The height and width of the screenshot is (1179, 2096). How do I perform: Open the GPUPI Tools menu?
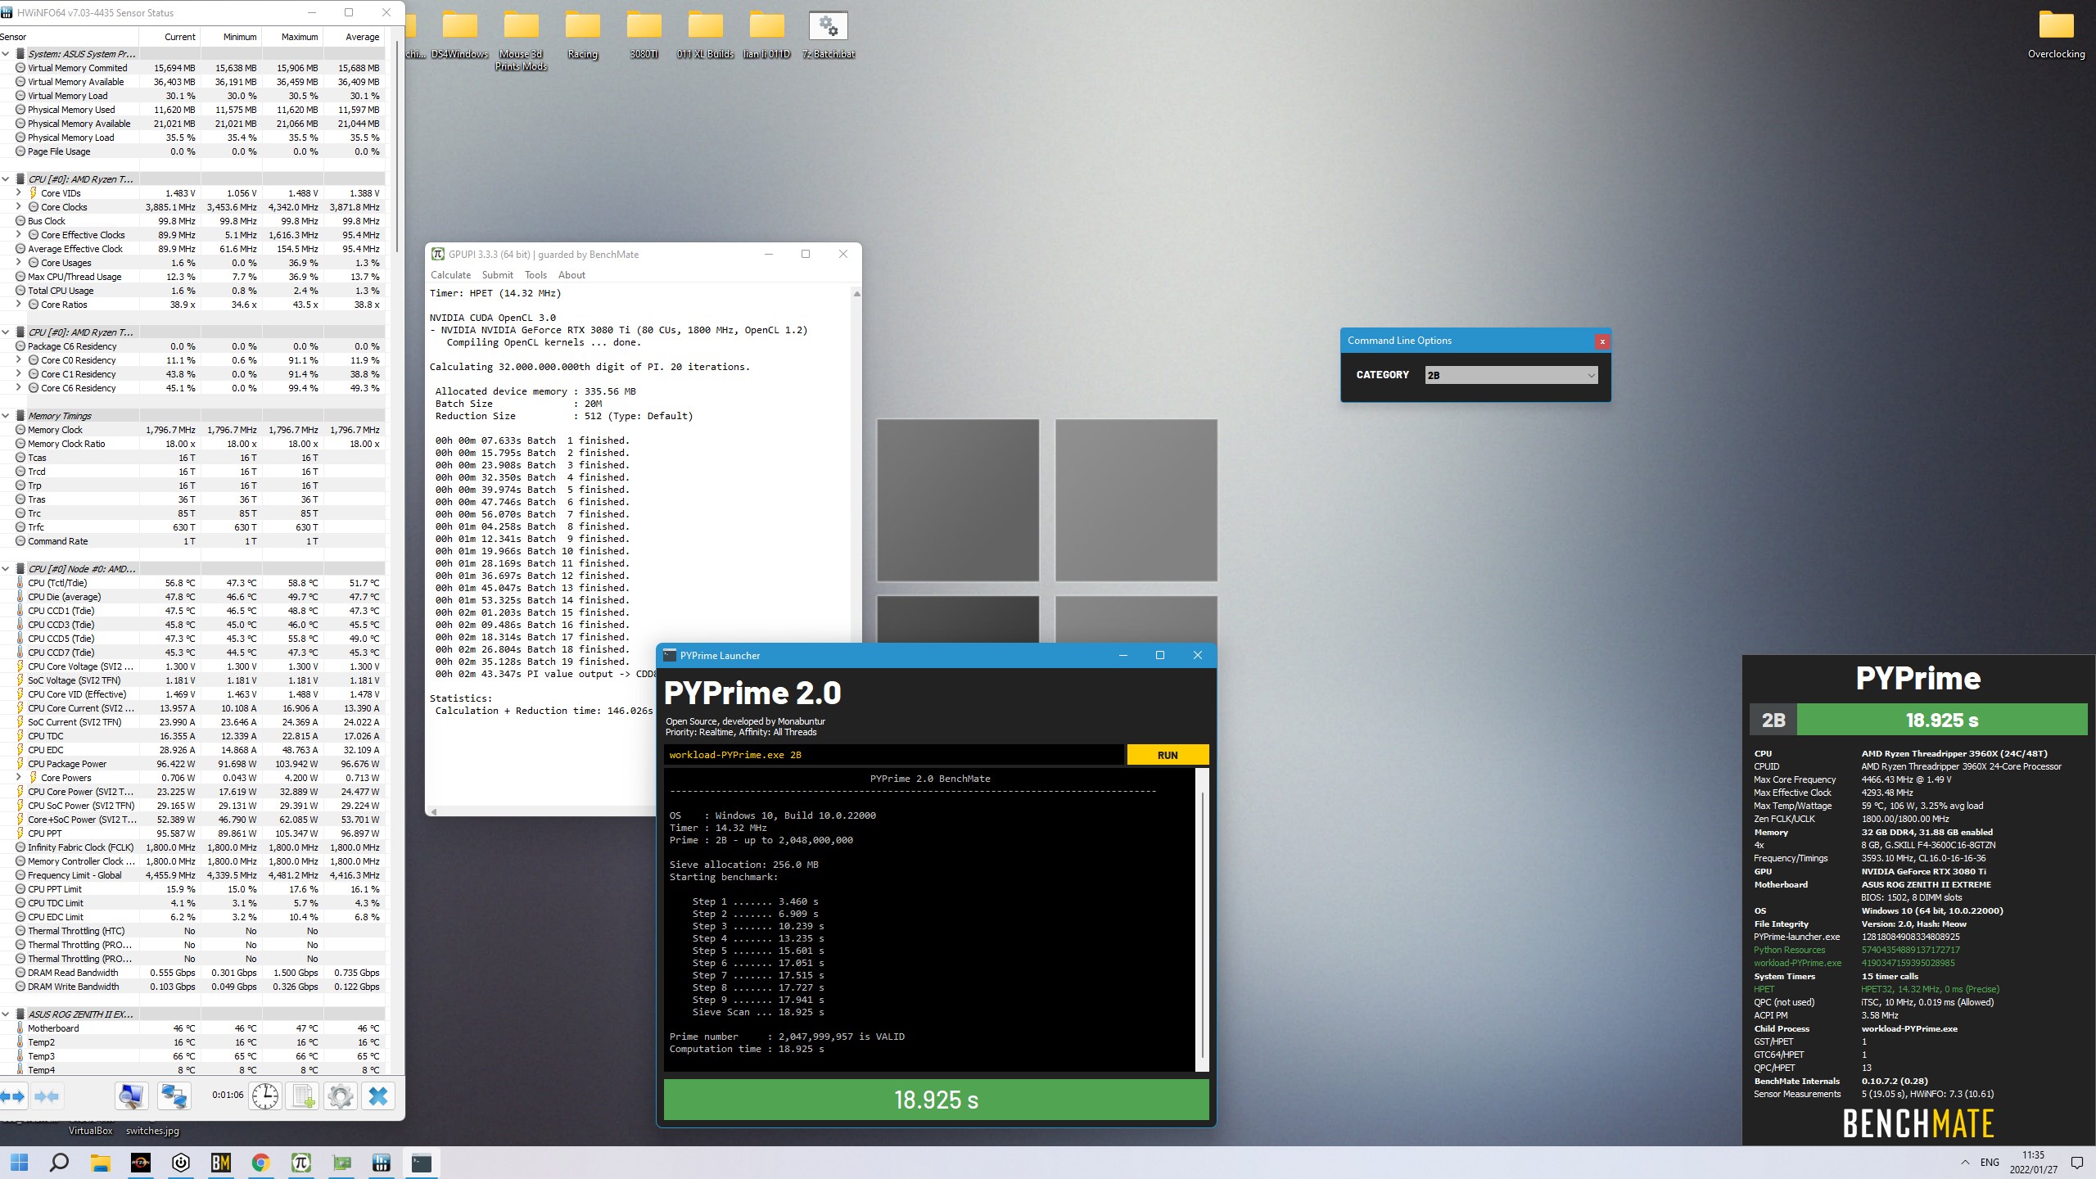(x=535, y=275)
